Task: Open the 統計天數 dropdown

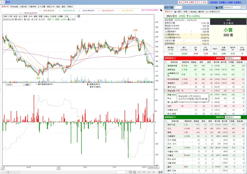Action: click(181, 7)
